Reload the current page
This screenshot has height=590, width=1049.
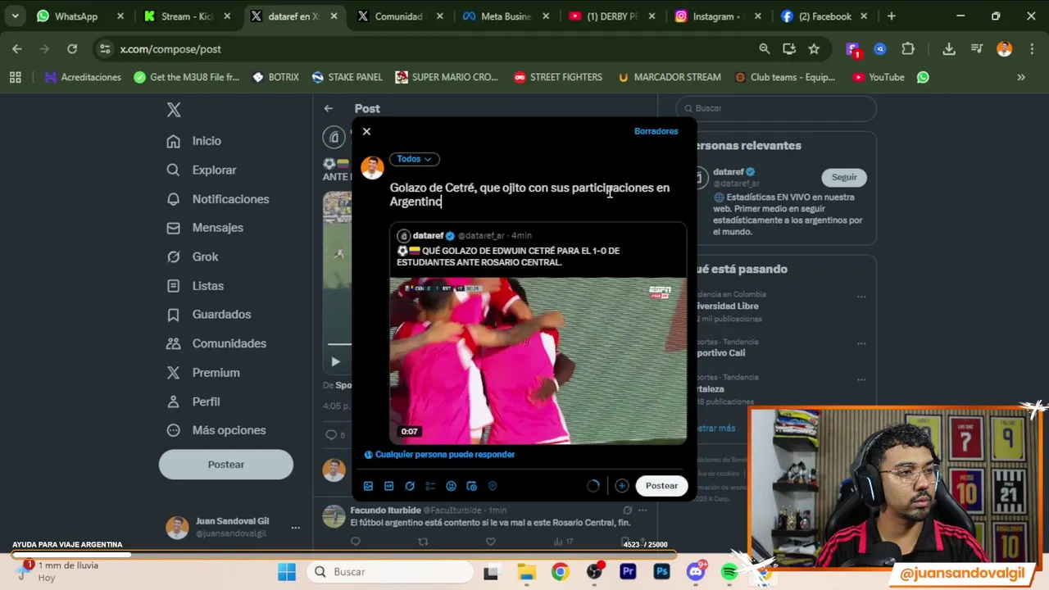pos(72,49)
